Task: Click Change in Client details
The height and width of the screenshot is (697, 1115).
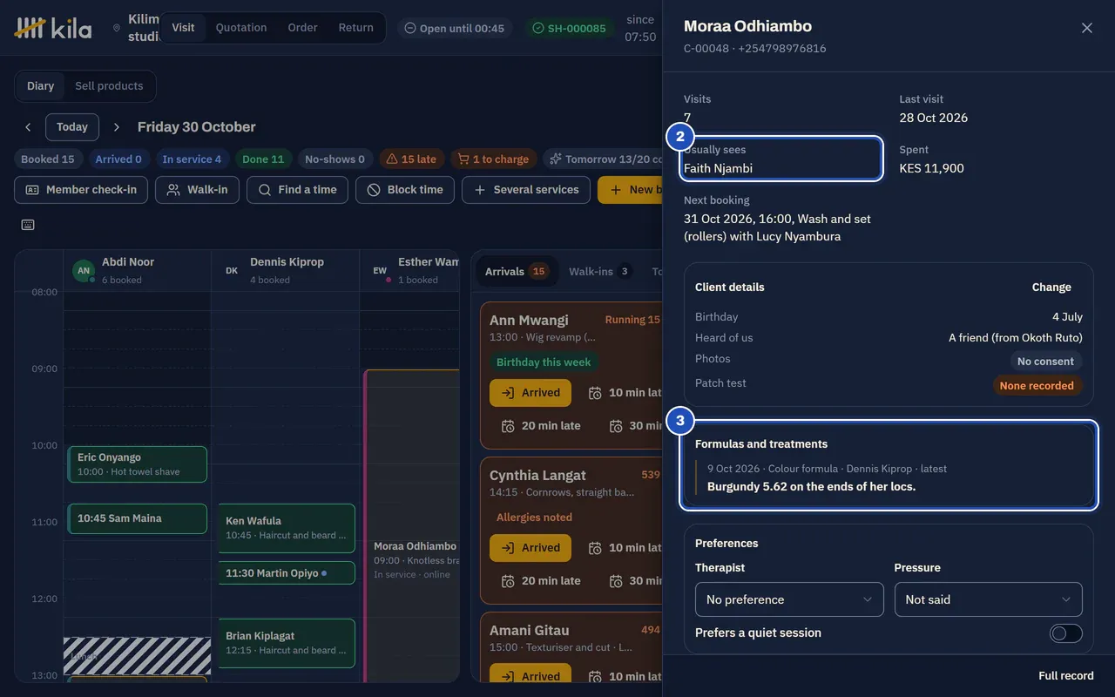Action: tap(1051, 288)
